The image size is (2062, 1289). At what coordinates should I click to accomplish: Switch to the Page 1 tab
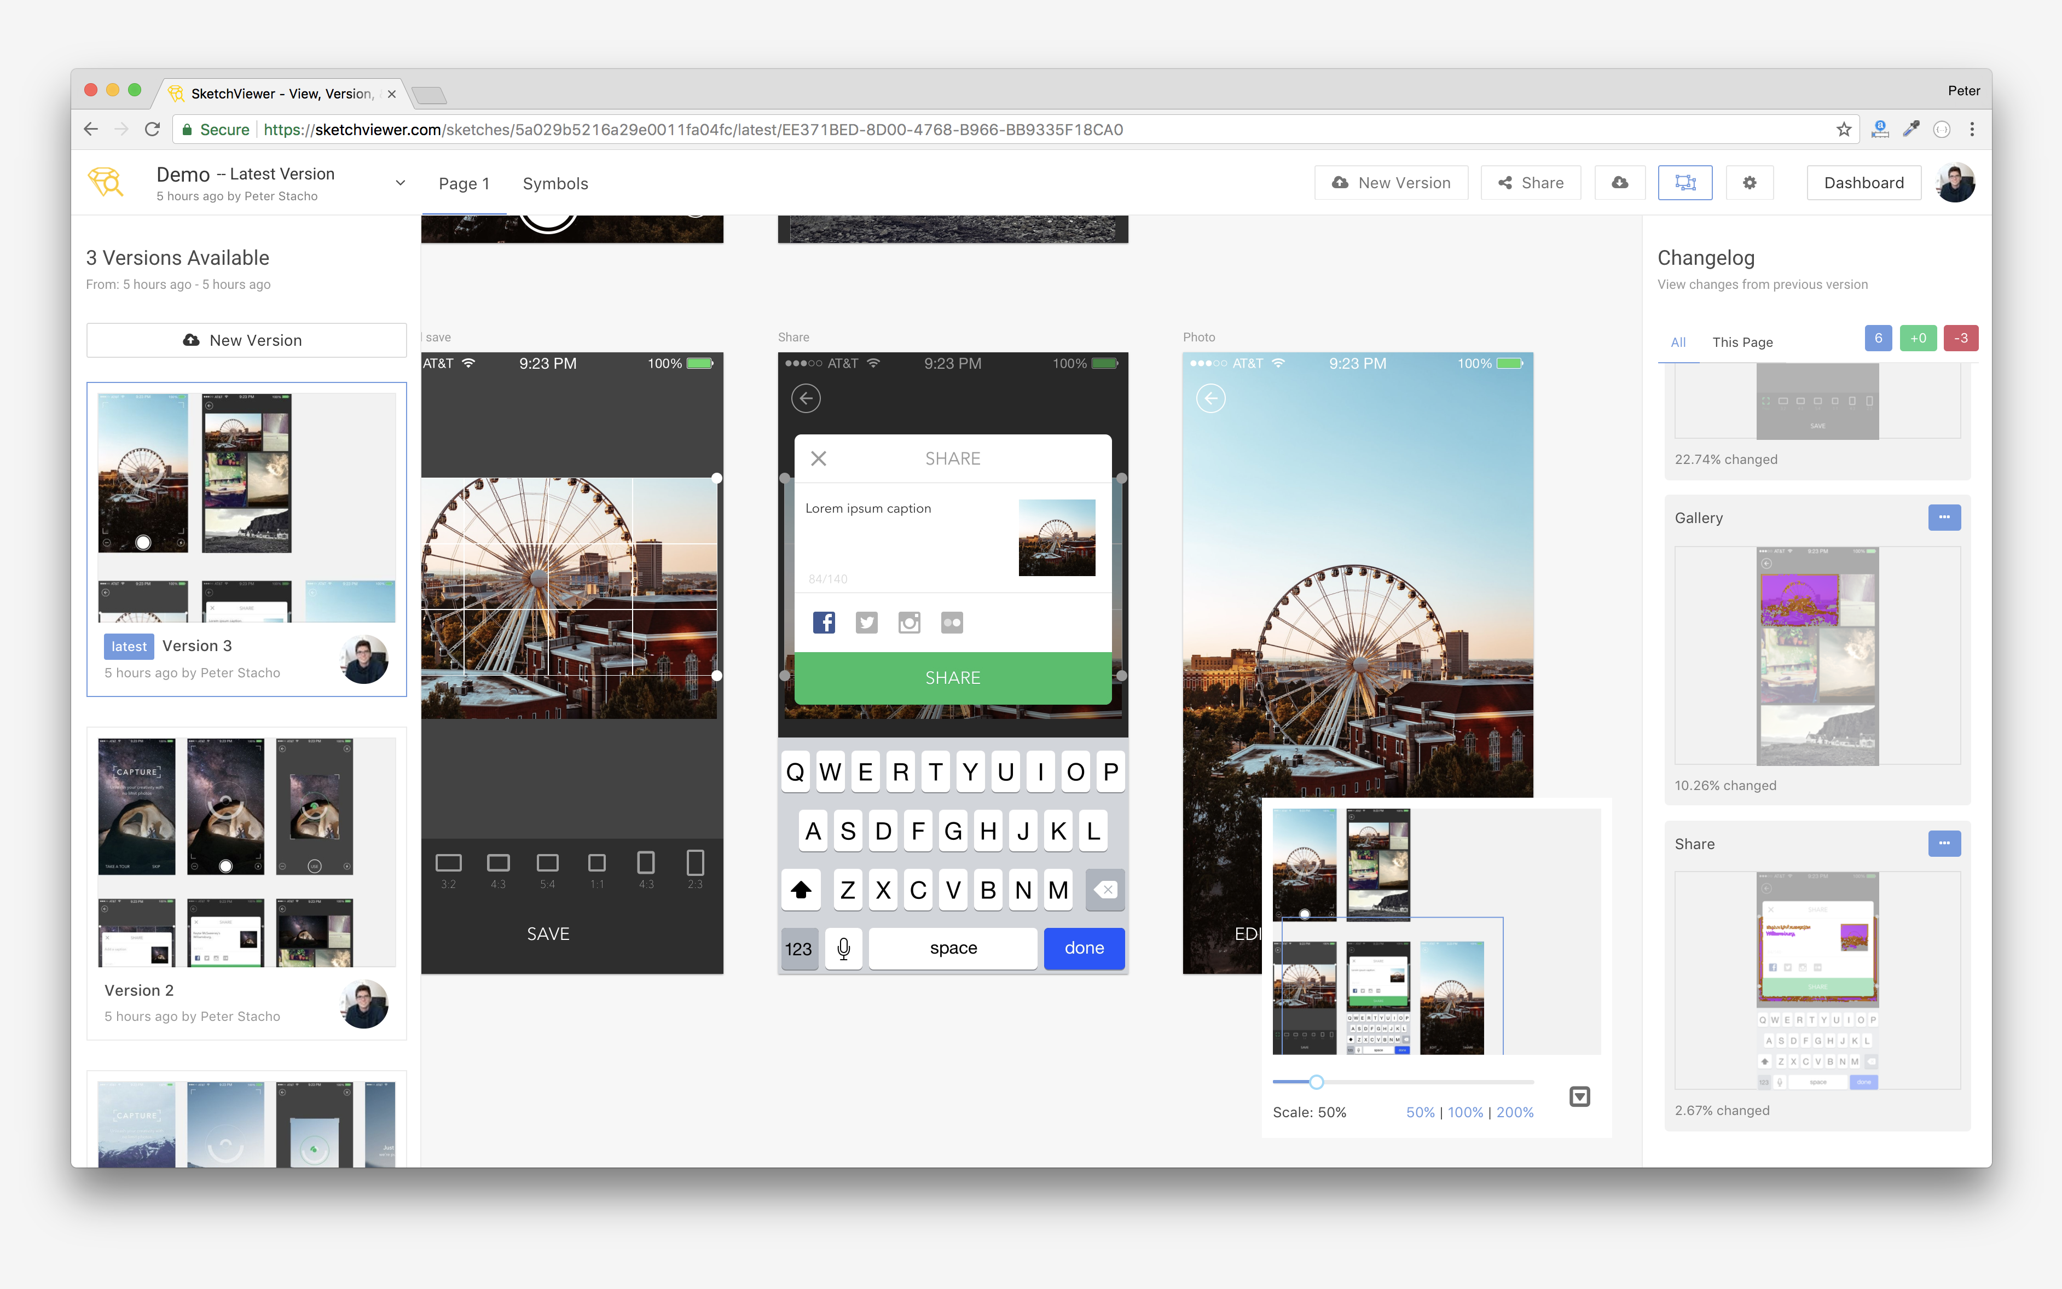[x=464, y=183]
